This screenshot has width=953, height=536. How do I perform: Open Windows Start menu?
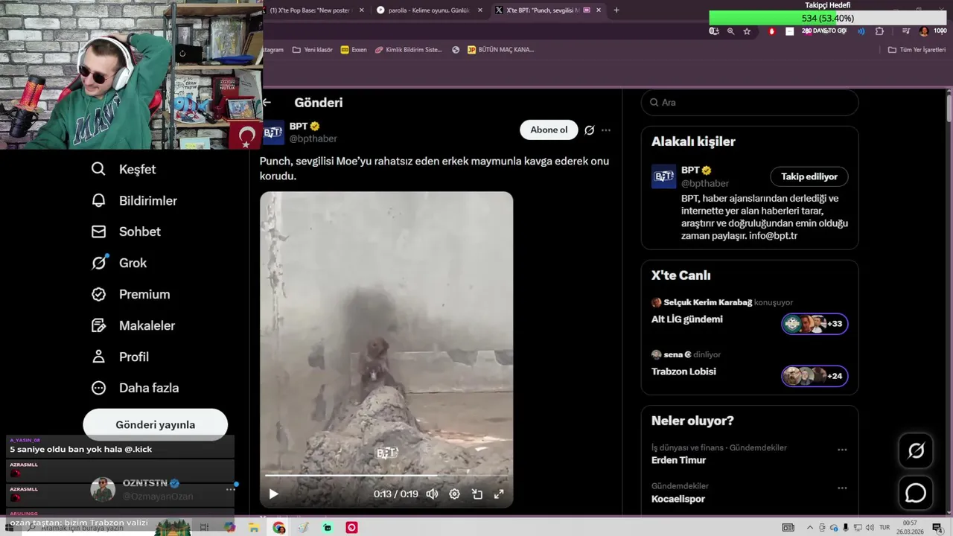point(9,528)
